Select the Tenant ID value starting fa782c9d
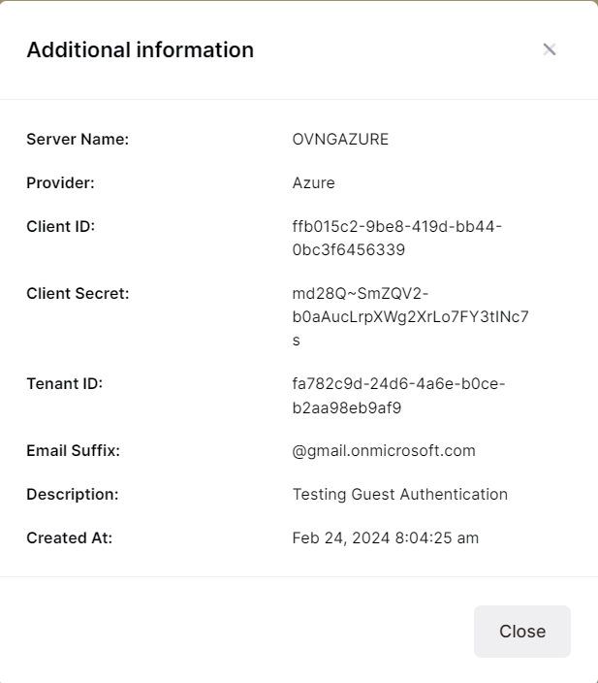Image resolution: width=598 pixels, height=683 pixels. (x=398, y=395)
